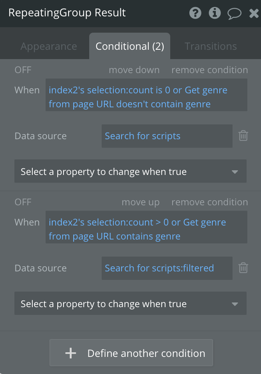Close the RepeatingGroup Result panel
This screenshot has height=374, width=261.
pos(253,14)
